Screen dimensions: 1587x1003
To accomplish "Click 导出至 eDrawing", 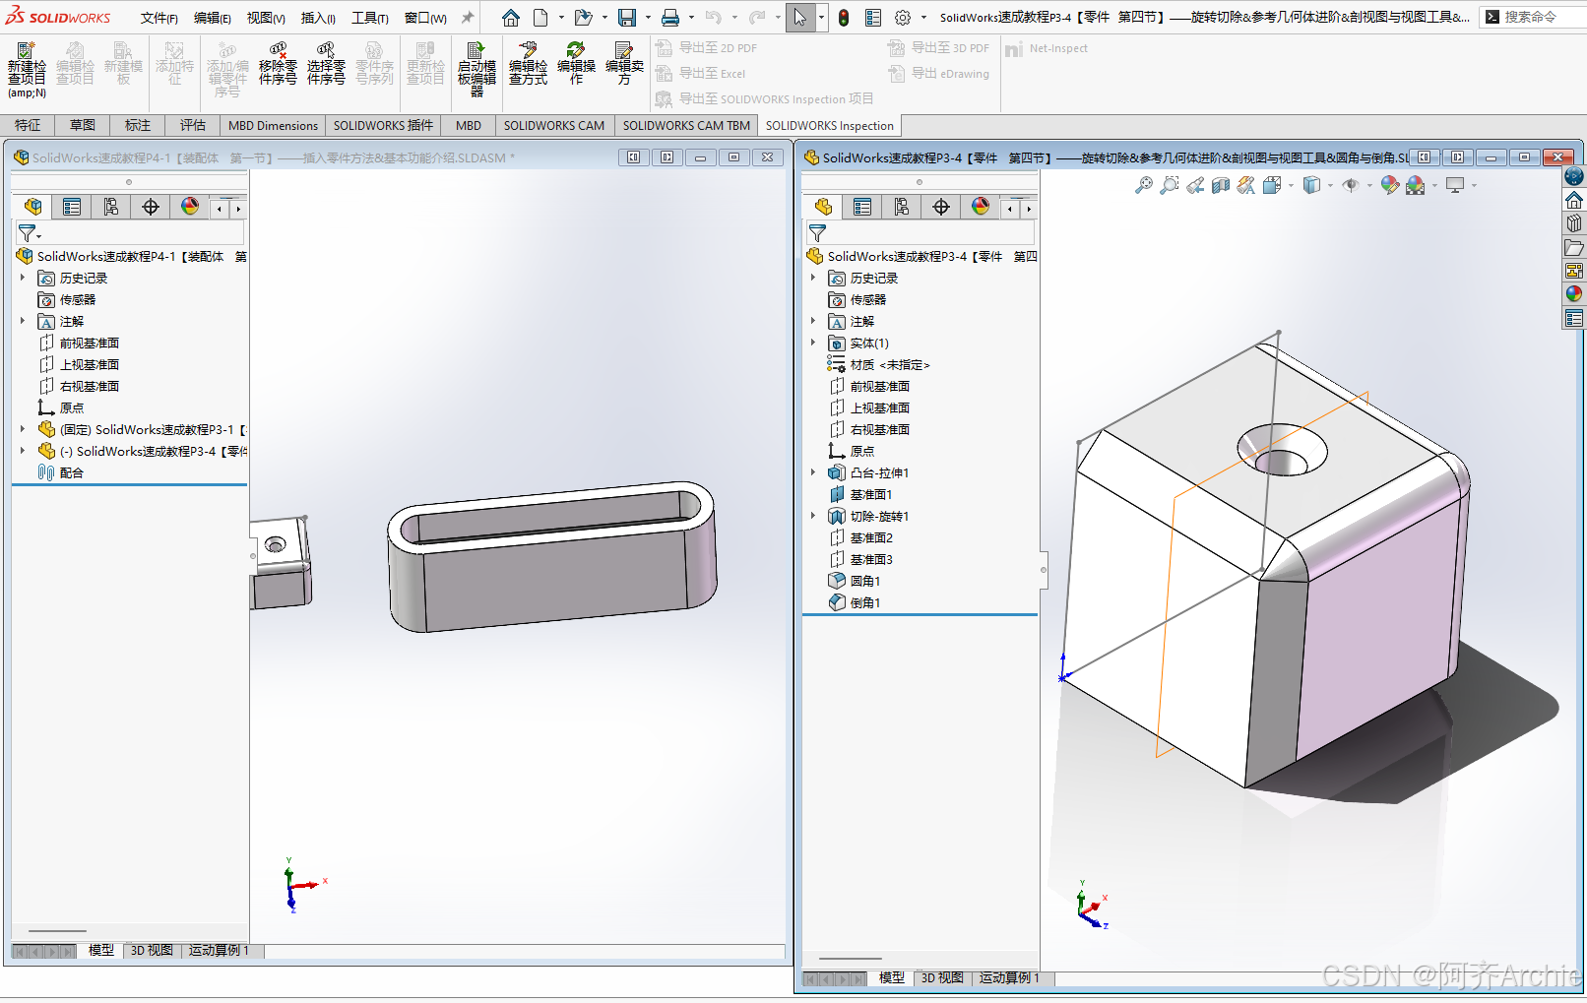I will click(x=939, y=73).
